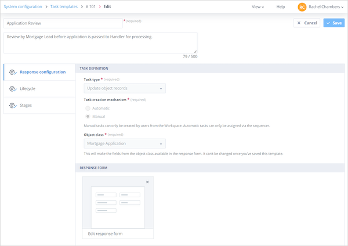Click the 79 / 500 character counter

(x=190, y=56)
